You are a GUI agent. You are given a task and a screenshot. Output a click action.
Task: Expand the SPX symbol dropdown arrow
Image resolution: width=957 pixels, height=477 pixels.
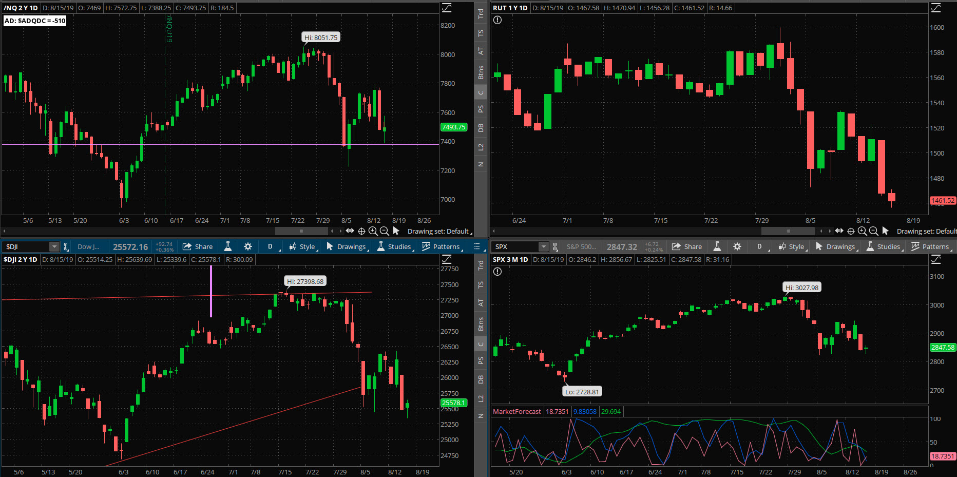coord(543,247)
